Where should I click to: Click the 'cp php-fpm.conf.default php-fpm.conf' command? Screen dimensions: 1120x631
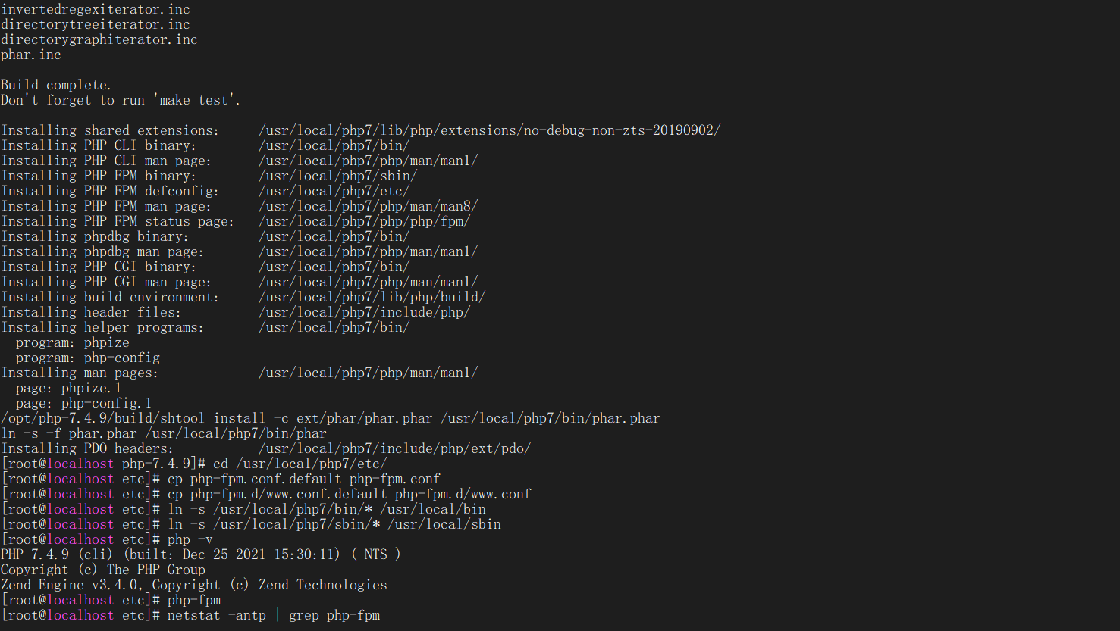[303, 479]
